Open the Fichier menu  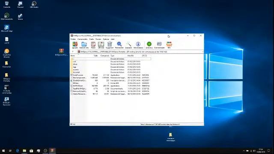(x=73, y=39)
